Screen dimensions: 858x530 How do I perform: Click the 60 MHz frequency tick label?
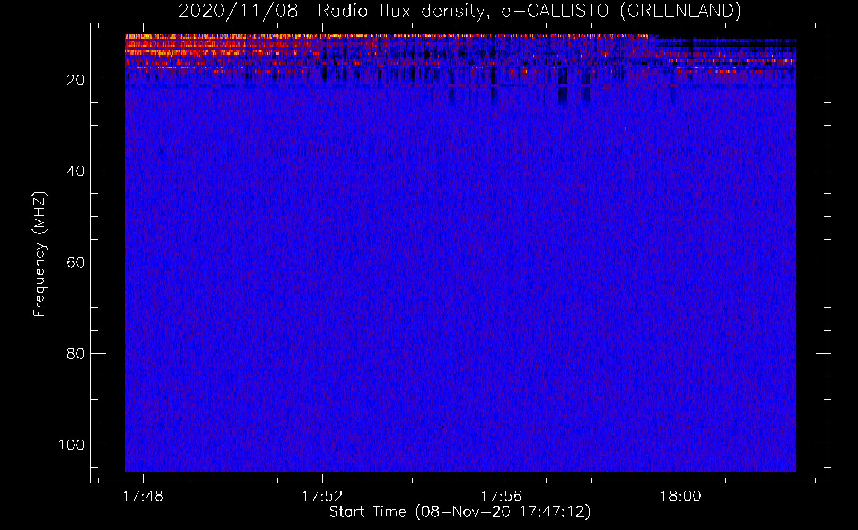coord(76,262)
